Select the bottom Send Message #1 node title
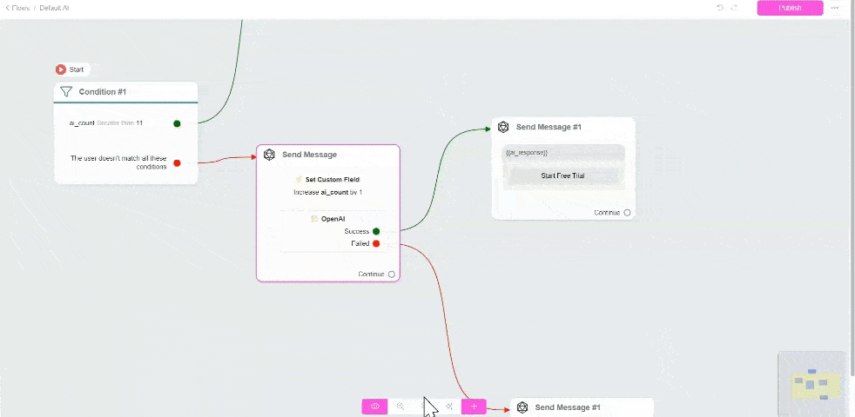855x417 pixels. point(568,407)
